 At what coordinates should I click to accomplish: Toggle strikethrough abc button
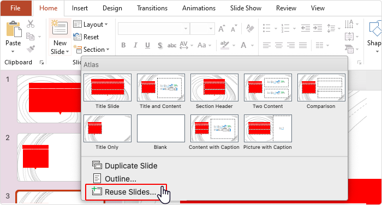pos(172,45)
